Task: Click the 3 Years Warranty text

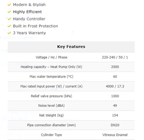Action: click(x=29, y=33)
